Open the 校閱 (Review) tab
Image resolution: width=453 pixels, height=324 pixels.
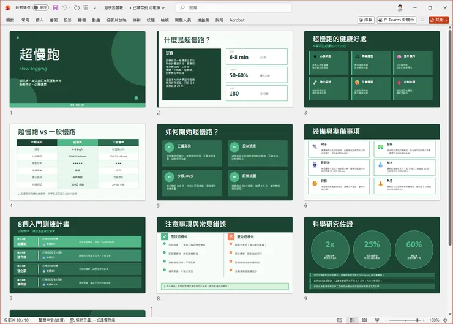pos(151,20)
